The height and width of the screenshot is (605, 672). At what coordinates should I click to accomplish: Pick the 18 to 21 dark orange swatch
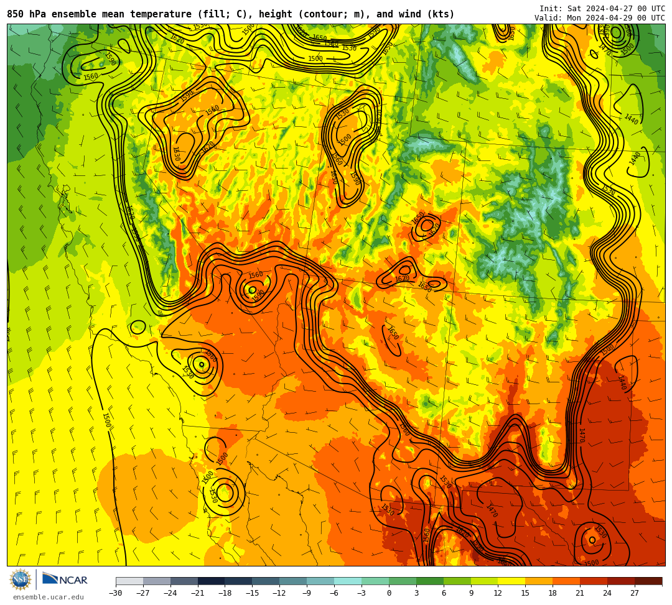click(567, 581)
